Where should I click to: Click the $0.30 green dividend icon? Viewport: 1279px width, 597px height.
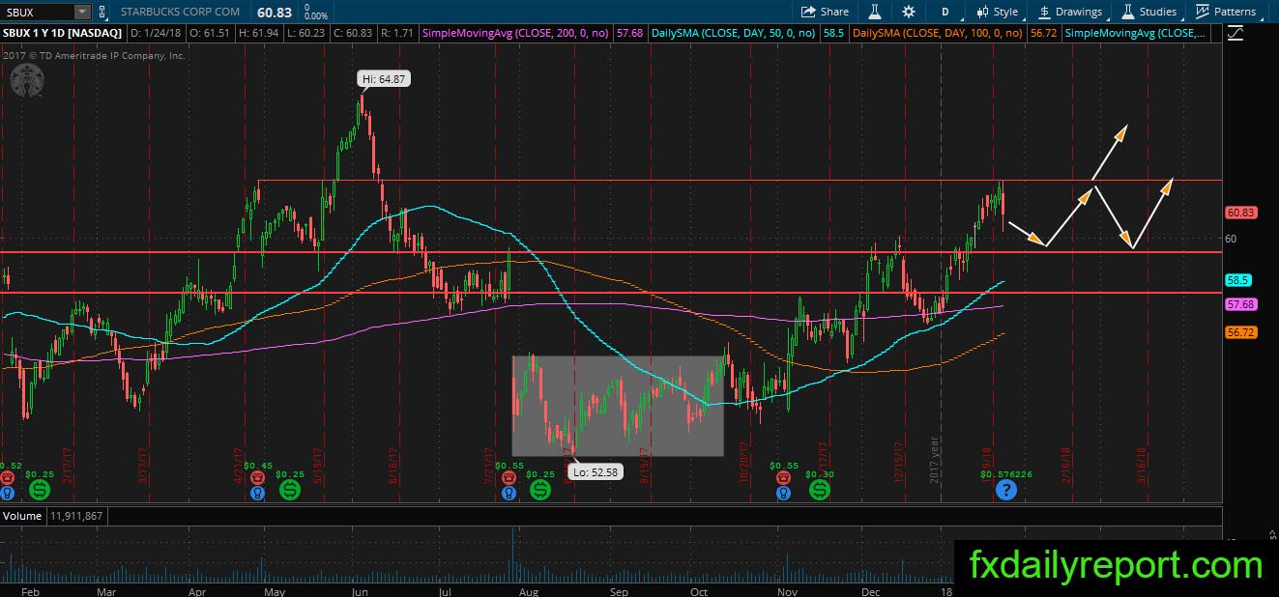(x=820, y=491)
